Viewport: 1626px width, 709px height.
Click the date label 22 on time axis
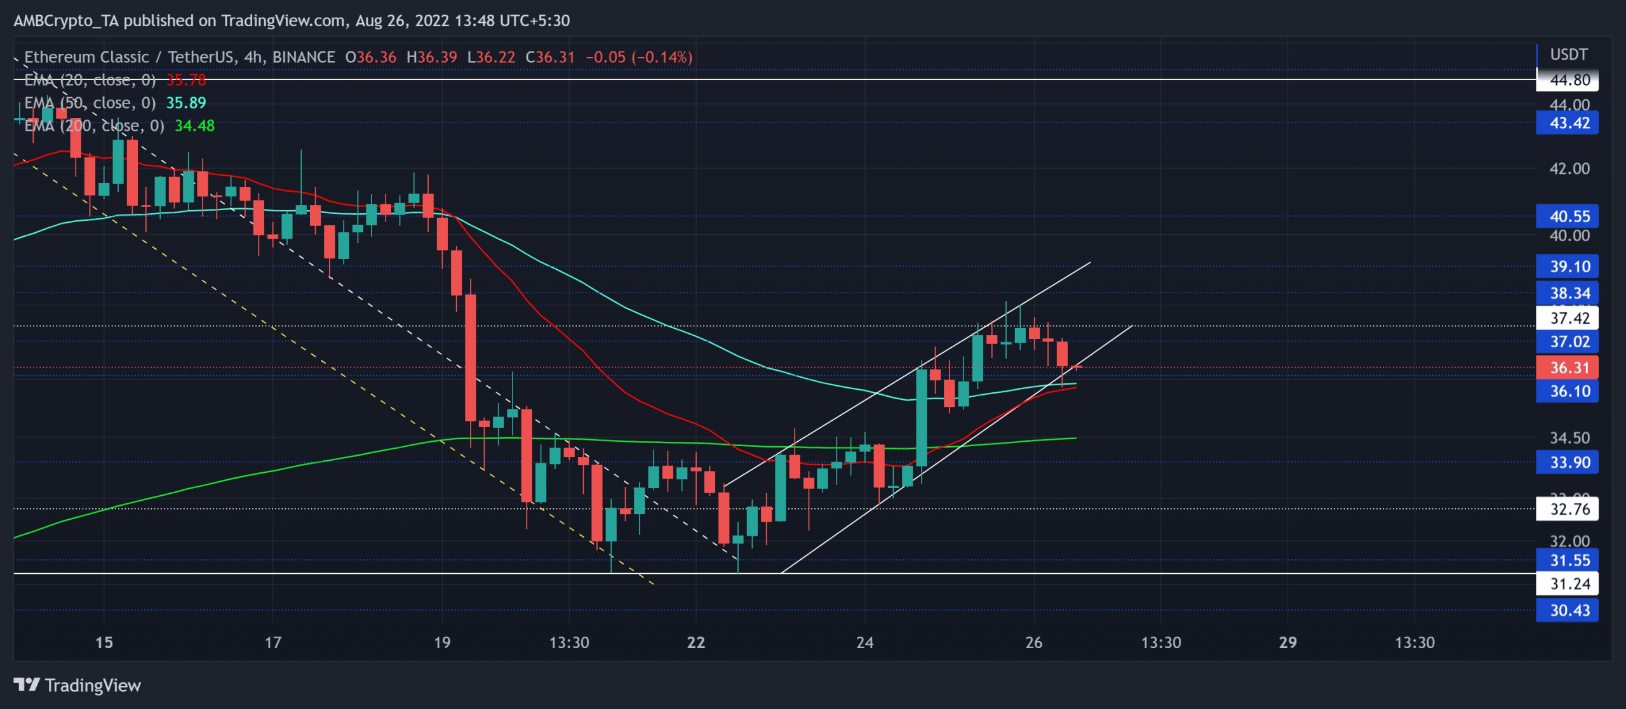coord(696,642)
